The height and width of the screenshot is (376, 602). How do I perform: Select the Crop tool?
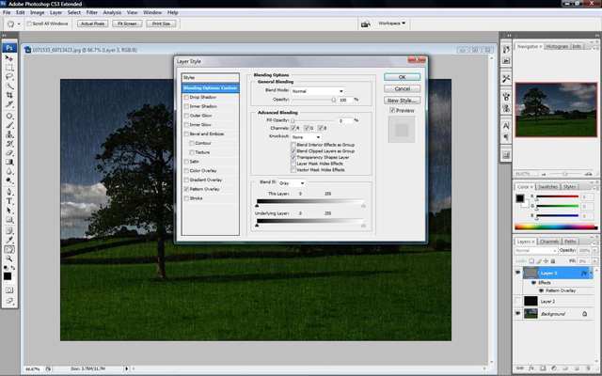point(9,97)
